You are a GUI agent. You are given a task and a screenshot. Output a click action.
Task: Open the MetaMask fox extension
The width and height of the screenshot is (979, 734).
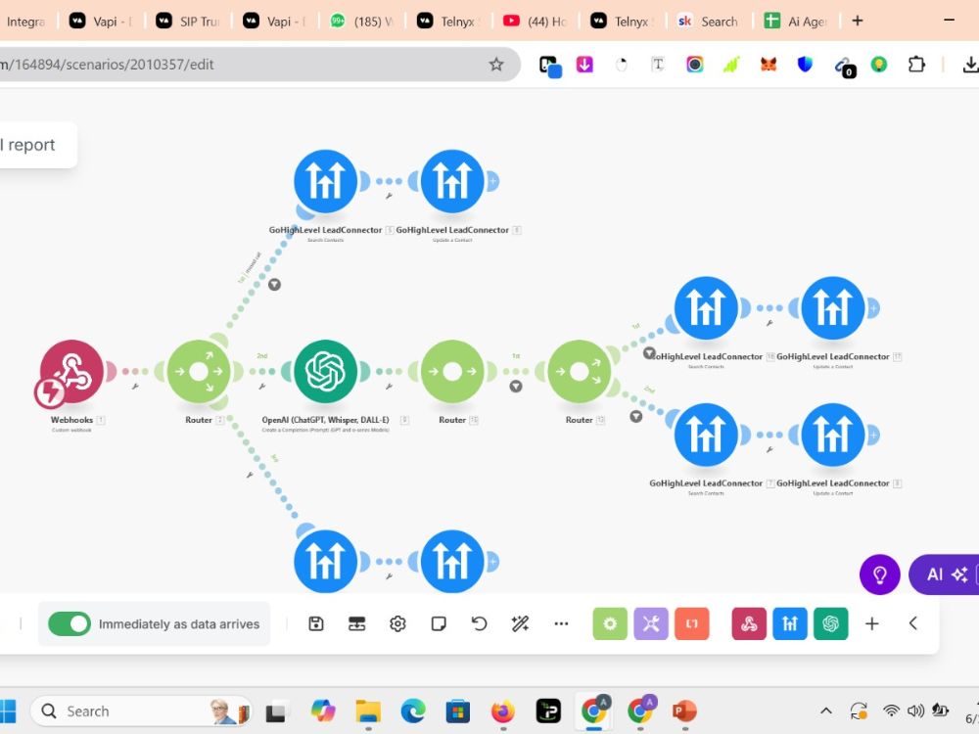click(x=769, y=65)
